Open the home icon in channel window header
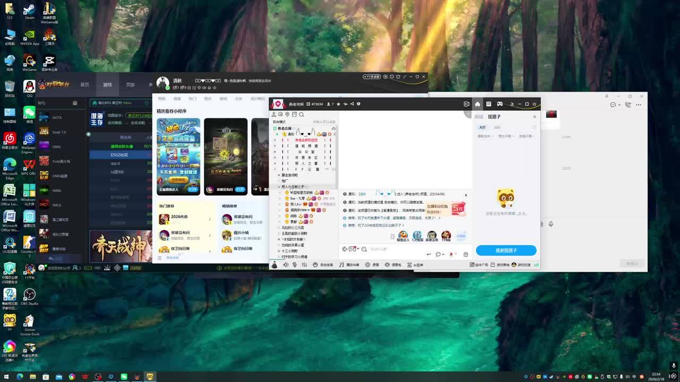This screenshot has height=382, width=680. (x=478, y=104)
